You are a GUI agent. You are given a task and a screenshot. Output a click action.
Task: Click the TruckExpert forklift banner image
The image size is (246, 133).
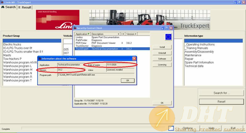[x=150, y=20]
